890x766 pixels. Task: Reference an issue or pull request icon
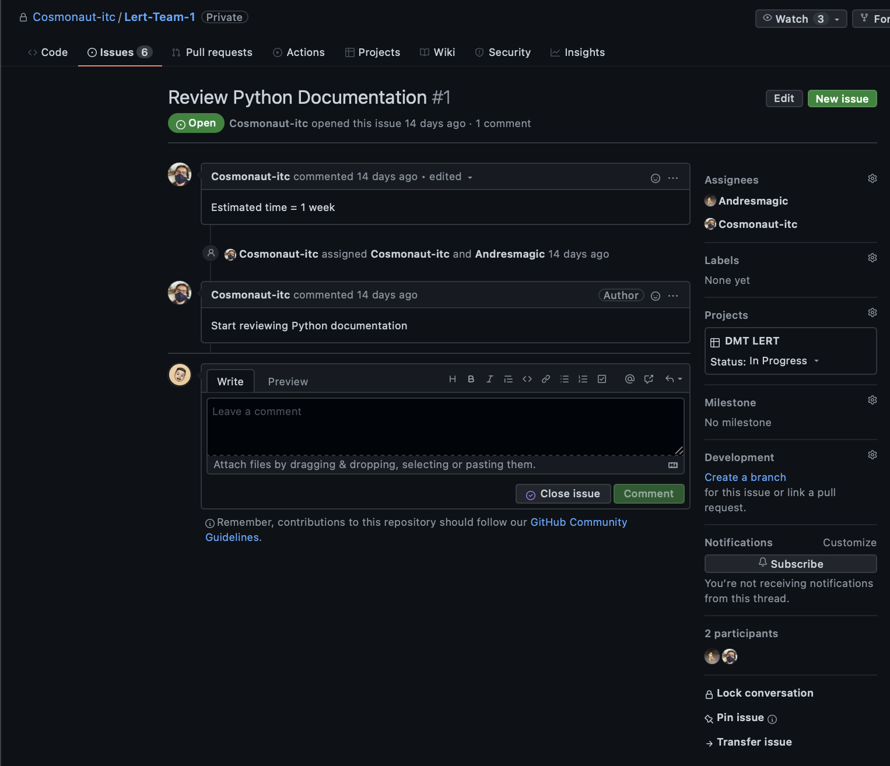pos(649,379)
